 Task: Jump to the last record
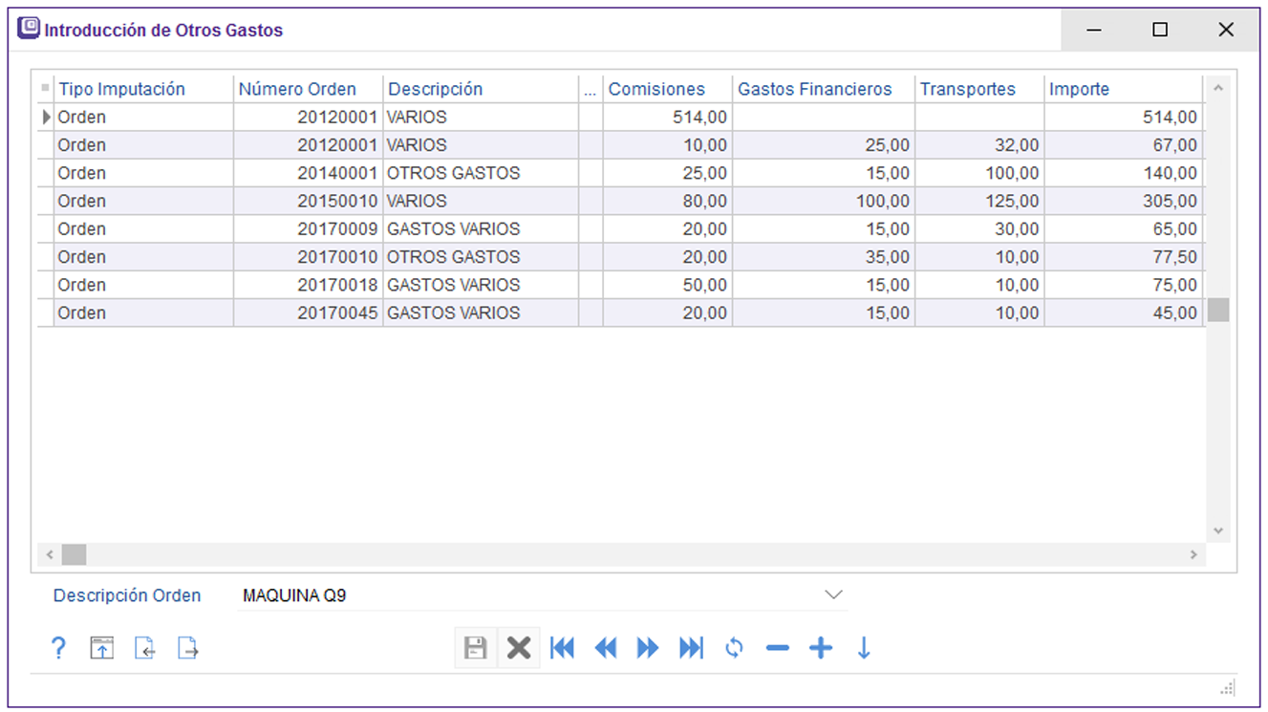(x=691, y=648)
